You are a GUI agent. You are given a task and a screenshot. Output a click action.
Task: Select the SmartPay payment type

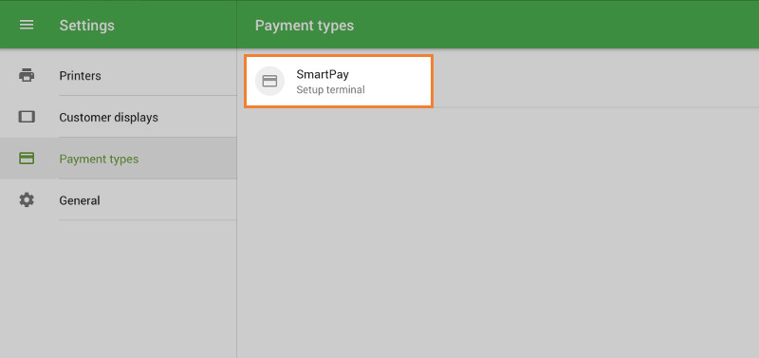pos(339,81)
